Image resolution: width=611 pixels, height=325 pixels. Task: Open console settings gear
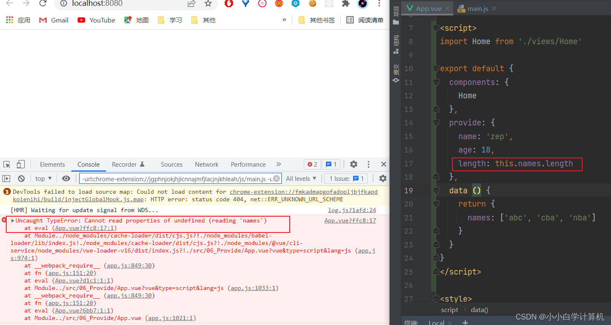(383, 179)
